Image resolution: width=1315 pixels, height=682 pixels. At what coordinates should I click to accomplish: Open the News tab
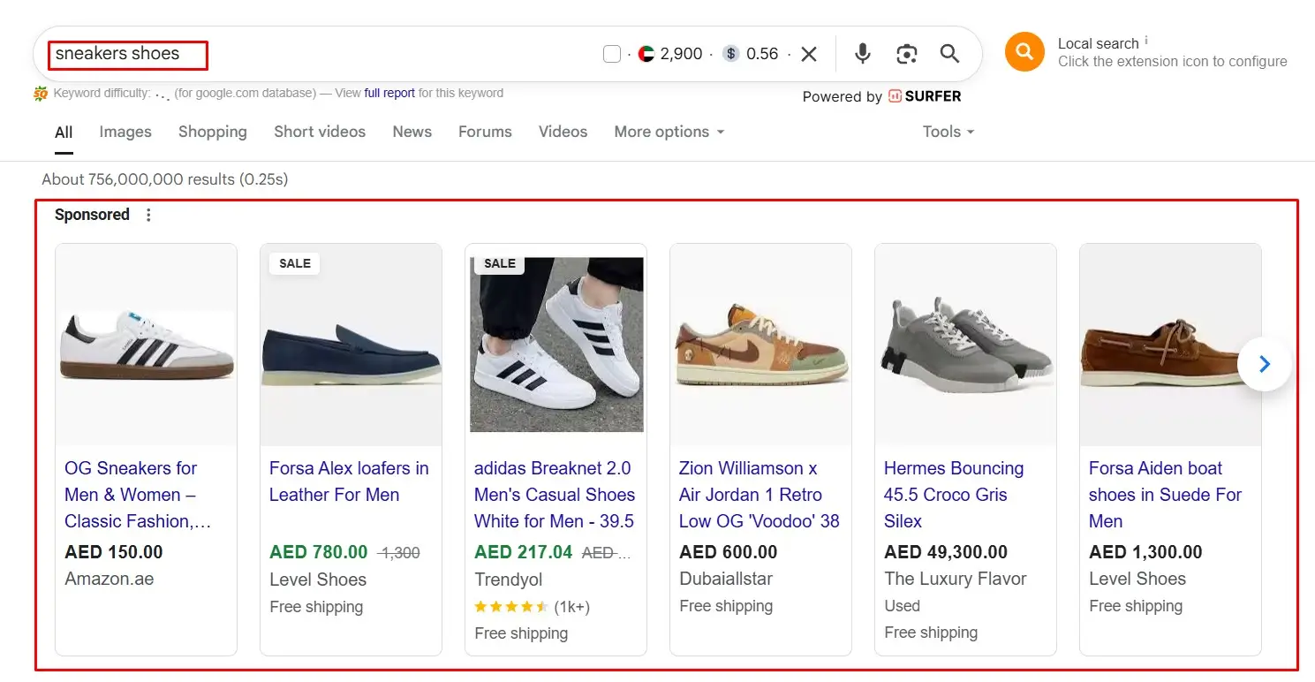click(x=412, y=132)
